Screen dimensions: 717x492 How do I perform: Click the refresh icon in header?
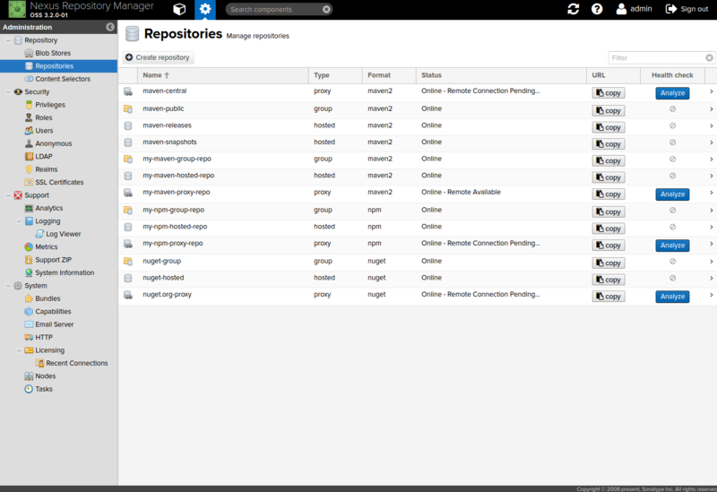click(573, 9)
